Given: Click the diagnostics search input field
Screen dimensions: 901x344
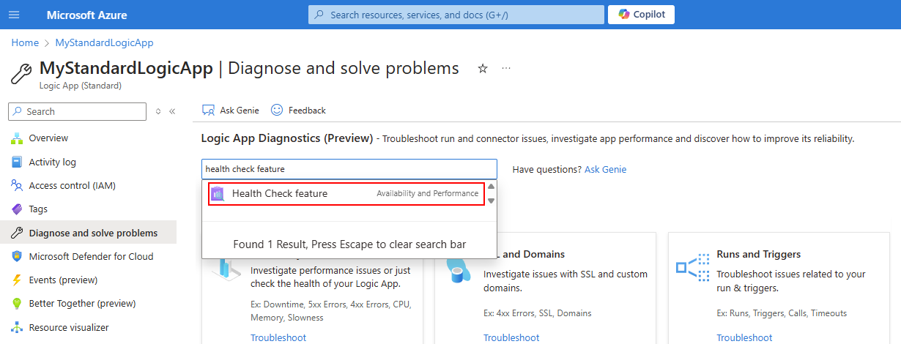Looking at the screenshot, I should coord(349,169).
